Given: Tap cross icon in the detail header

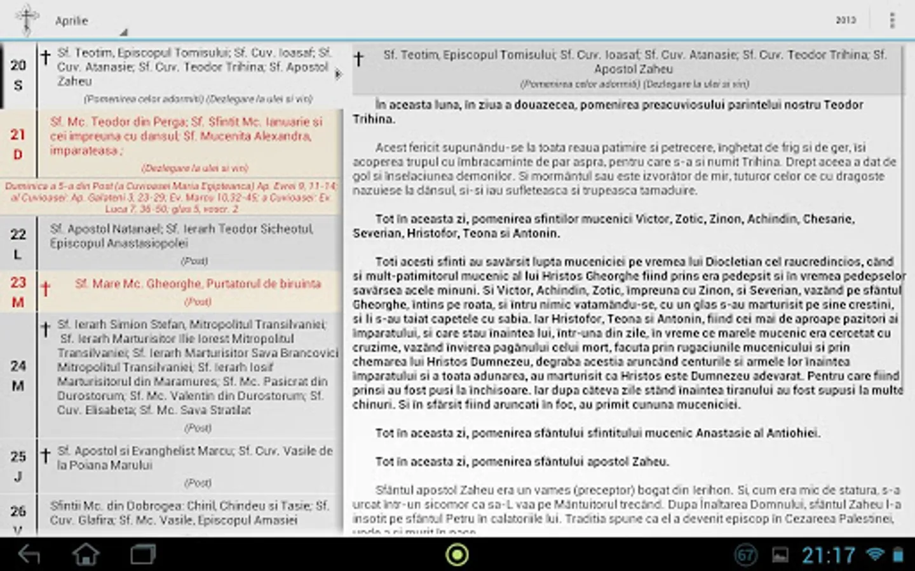Looking at the screenshot, I should (359, 59).
